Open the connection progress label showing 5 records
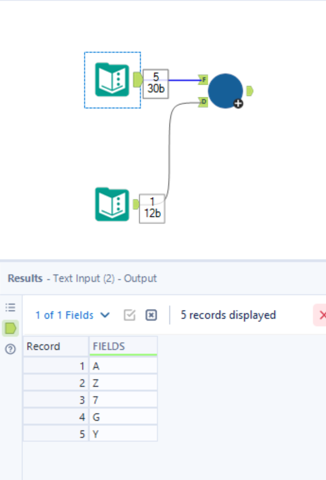The height and width of the screenshot is (480, 326). tap(155, 84)
